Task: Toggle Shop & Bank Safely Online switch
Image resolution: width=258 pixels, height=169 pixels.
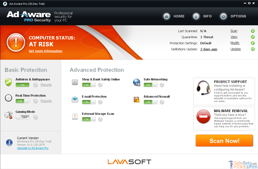Action: 89,85
